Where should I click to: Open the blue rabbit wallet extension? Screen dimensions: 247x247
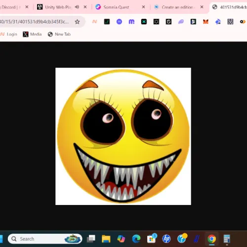tap(218, 22)
